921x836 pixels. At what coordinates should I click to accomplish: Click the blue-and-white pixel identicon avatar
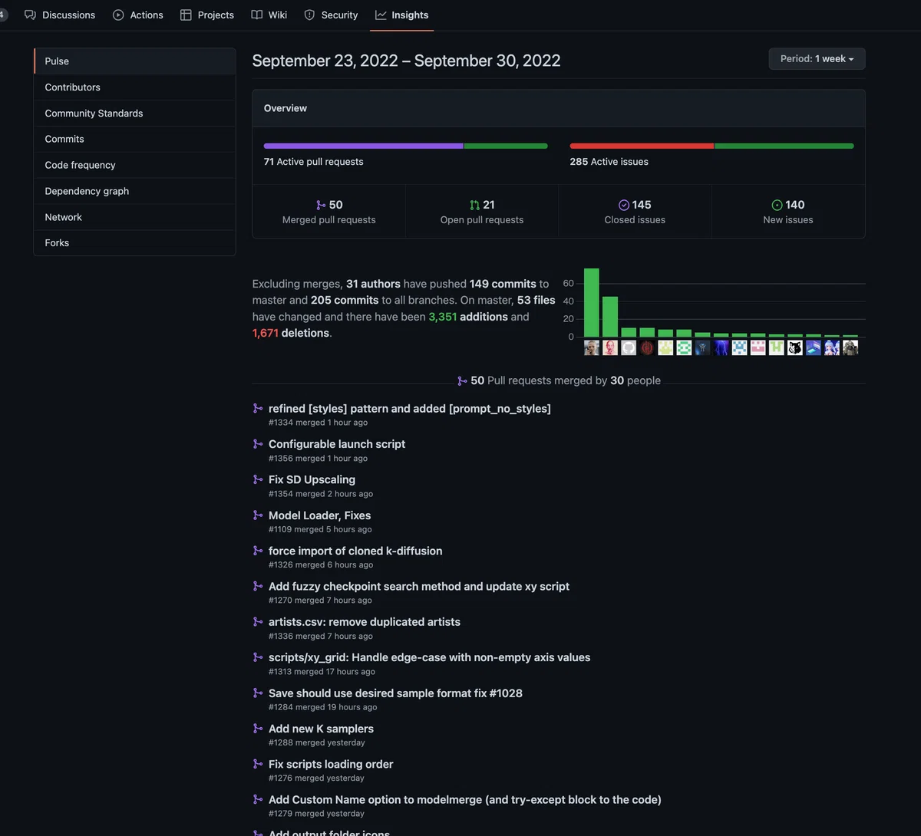[740, 347]
